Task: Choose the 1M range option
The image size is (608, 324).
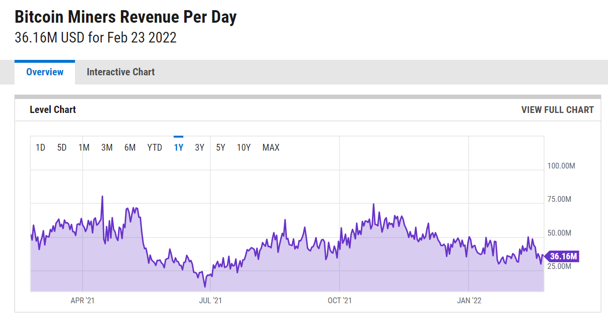Action: click(84, 148)
